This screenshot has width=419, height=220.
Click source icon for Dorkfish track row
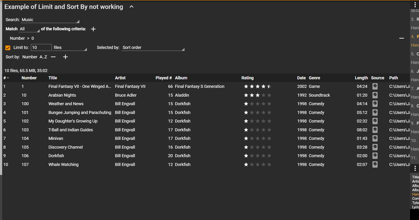[x=375, y=156]
